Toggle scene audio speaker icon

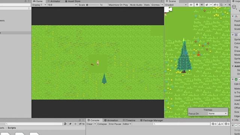point(202,5)
